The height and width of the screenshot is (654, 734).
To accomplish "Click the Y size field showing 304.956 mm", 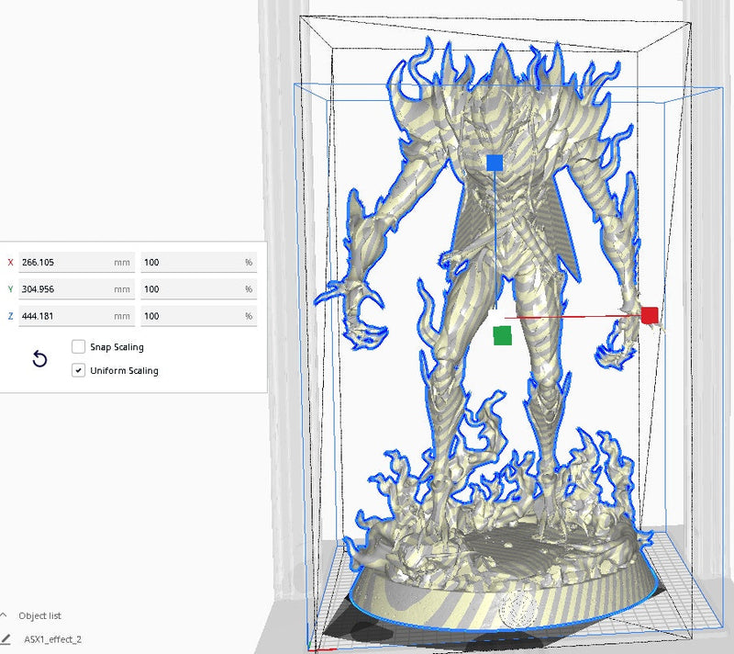I will click(x=77, y=289).
